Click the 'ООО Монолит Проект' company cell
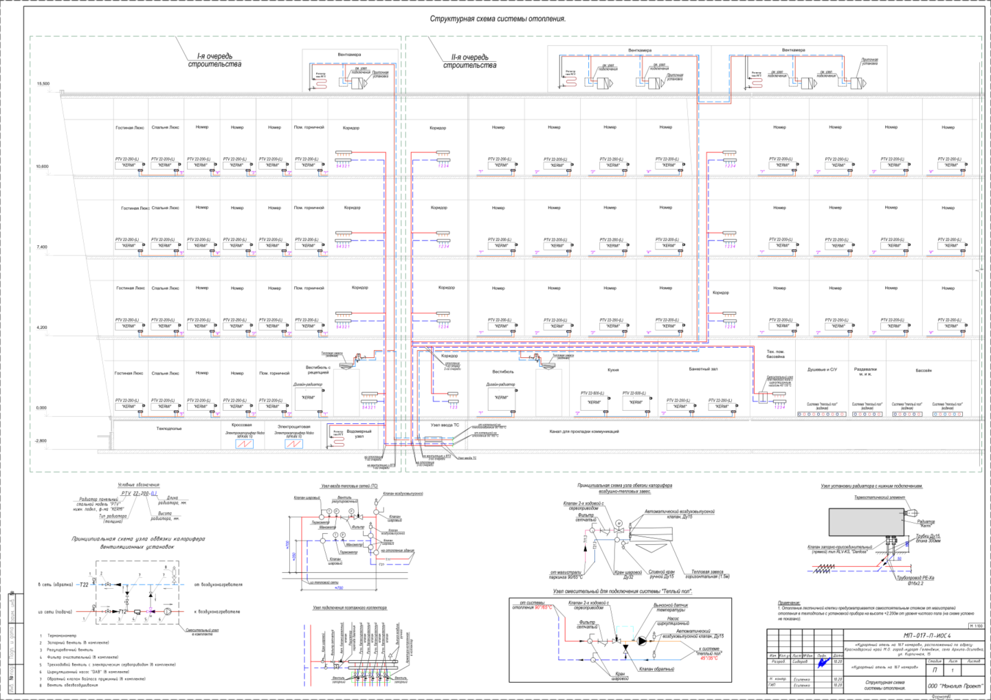Viewport: 991px width, 700px height. click(x=955, y=686)
